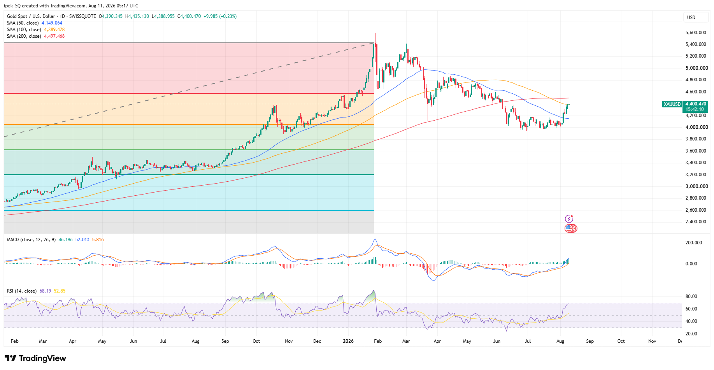
Task: Click the 3,000.000 price axis label
Action: click(696, 186)
